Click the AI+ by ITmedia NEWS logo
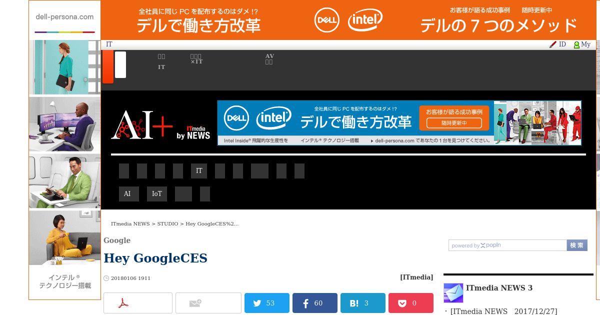 click(160, 125)
